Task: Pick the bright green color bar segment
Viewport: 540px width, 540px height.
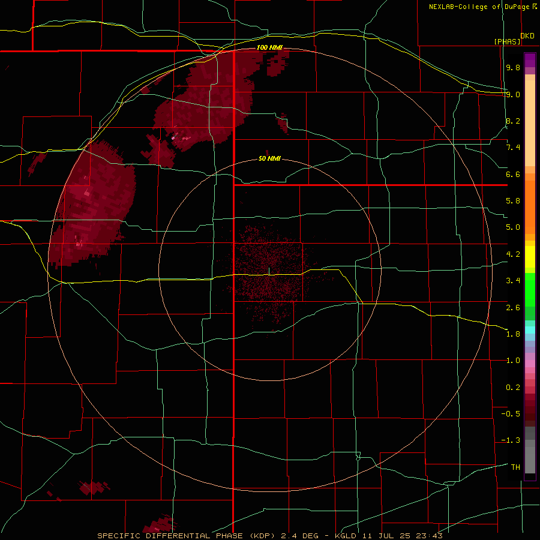Action: pos(530,290)
